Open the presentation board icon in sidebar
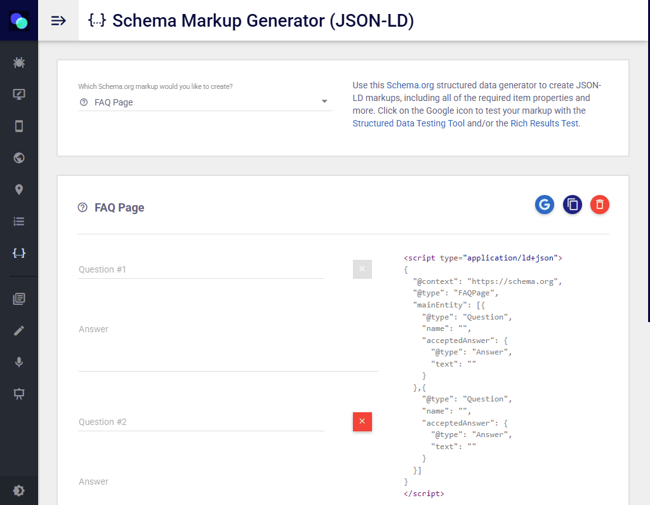 coord(19,394)
